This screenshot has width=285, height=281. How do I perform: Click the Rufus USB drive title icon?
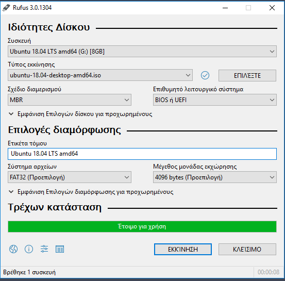6,8
